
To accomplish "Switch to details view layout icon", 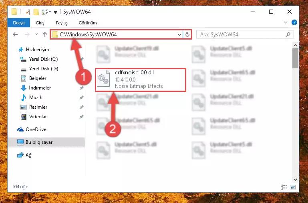I will click(x=284, y=187).
